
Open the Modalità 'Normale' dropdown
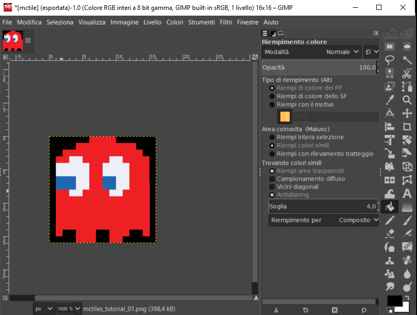(x=342, y=52)
